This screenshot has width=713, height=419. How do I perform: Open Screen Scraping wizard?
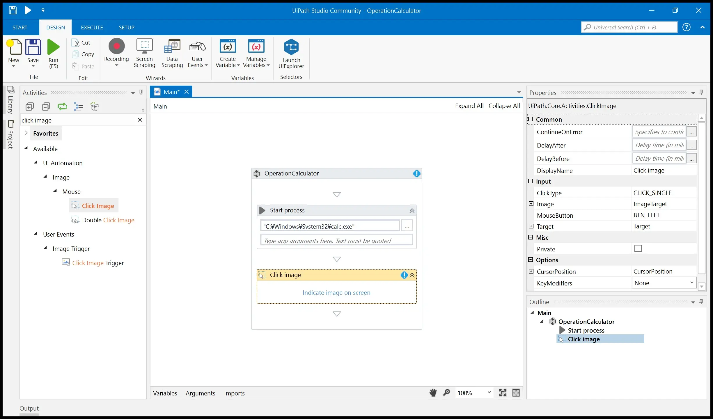click(x=144, y=54)
